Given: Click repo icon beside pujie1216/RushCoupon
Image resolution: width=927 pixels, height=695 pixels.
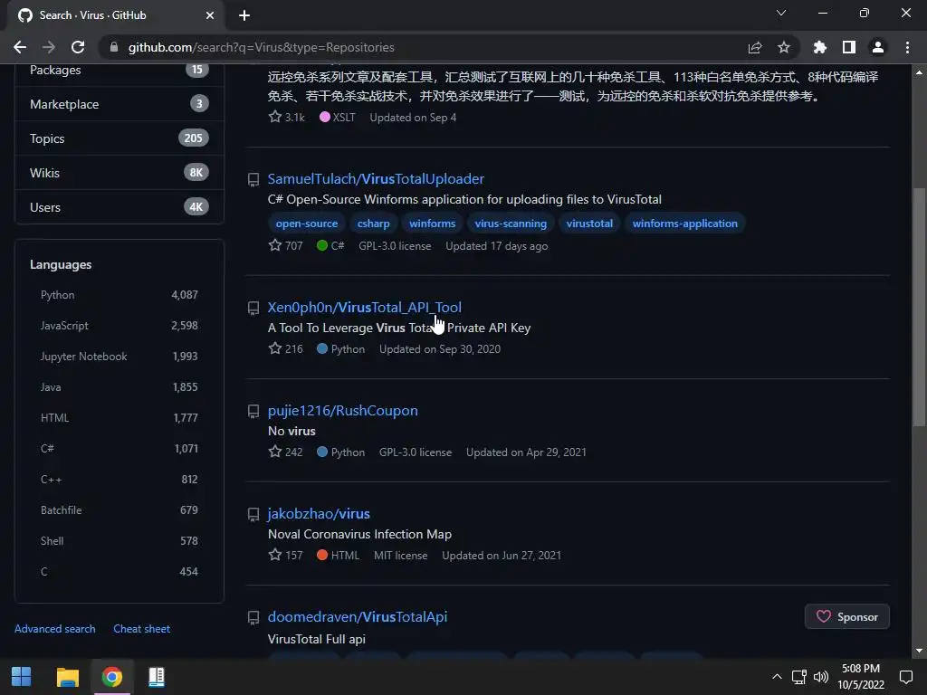Looking at the screenshot, I should tap(253, 412).
